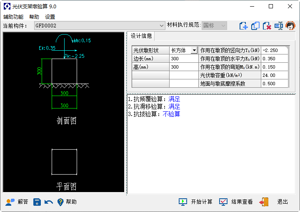
Task: Click 开始计算 to start calculation
Action: [196, 202]
